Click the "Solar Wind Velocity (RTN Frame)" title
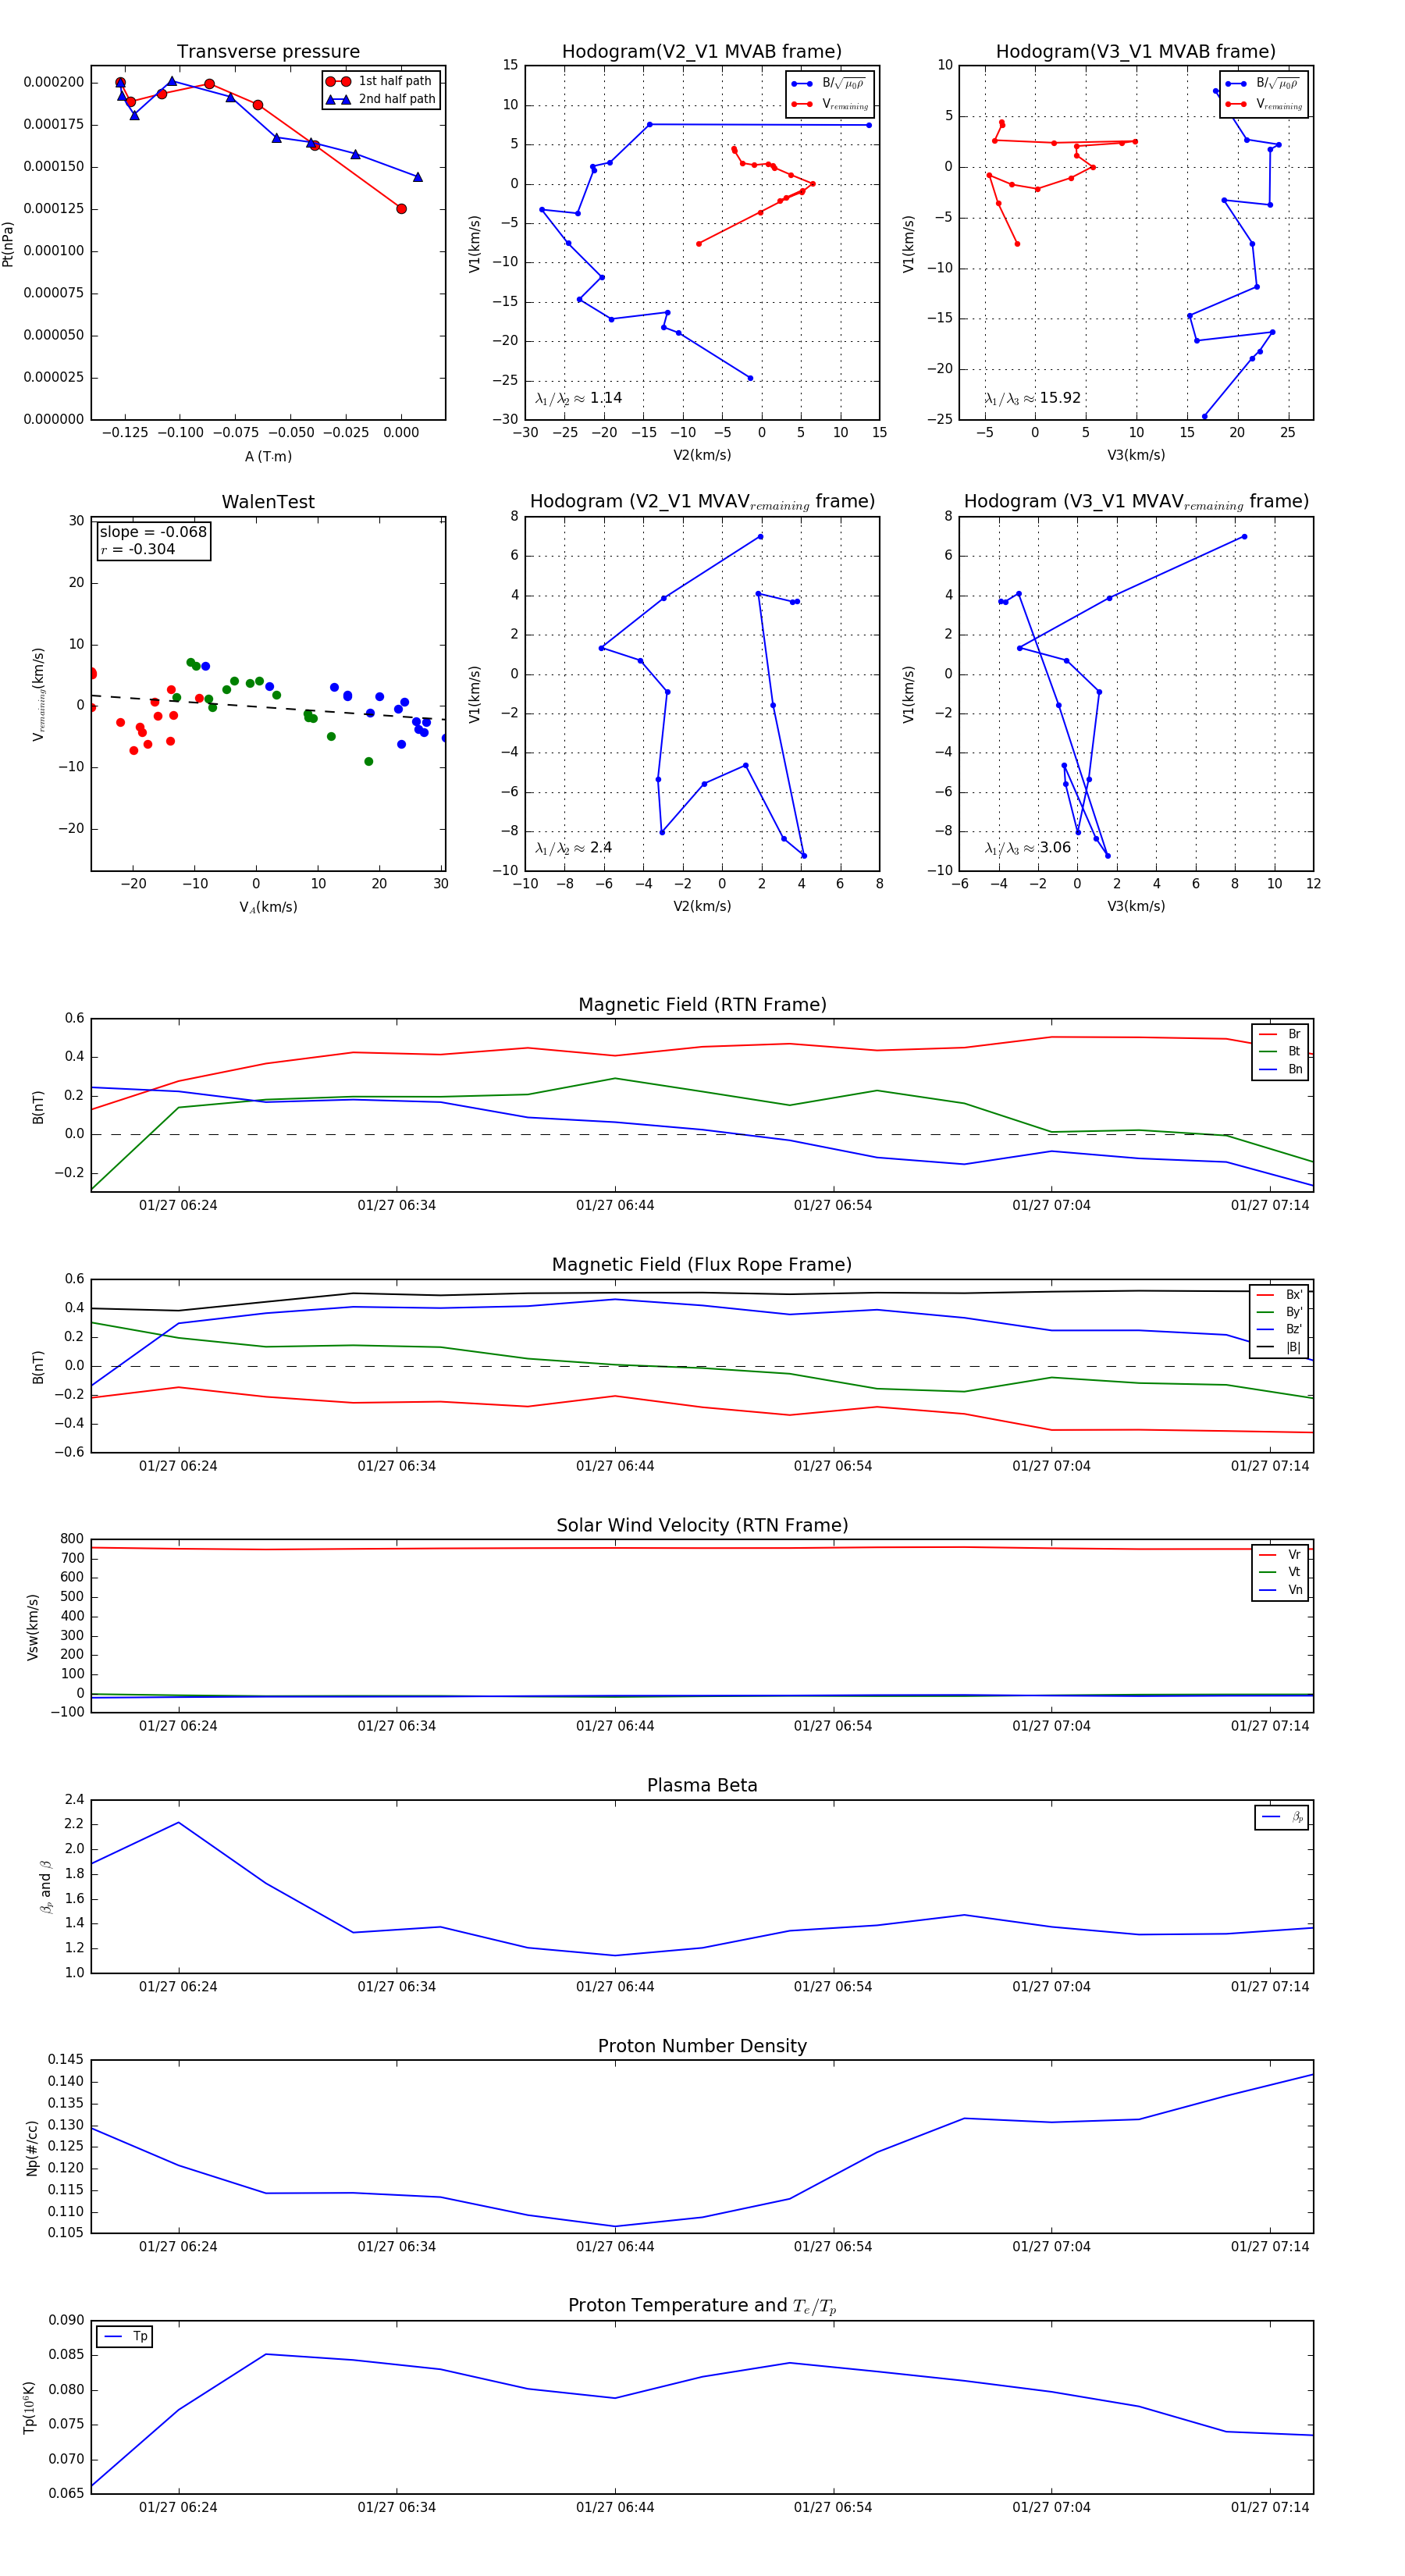The image size is (1405, 2576). [x=702, y=1525]
